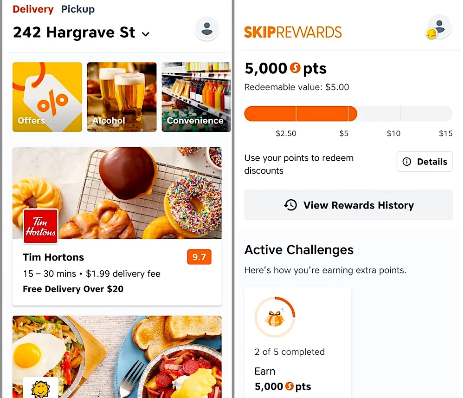Viewport: 464px width, 398px height.
Task: Switch to the Delivery tab
Action: tap(33, 9)
